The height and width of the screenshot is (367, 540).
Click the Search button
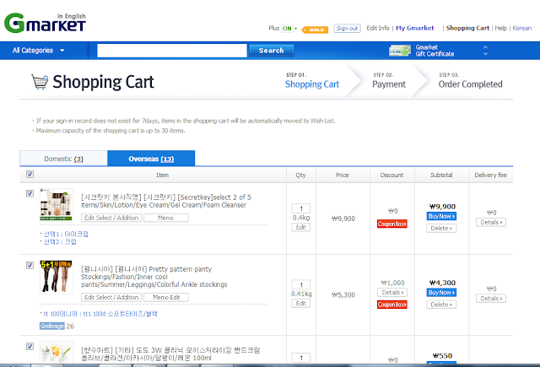click(x=272, y=51)
